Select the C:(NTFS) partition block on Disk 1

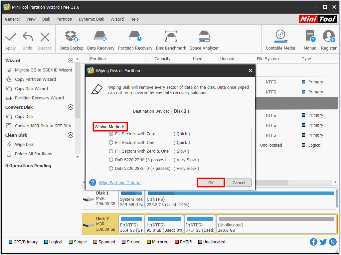241,199
